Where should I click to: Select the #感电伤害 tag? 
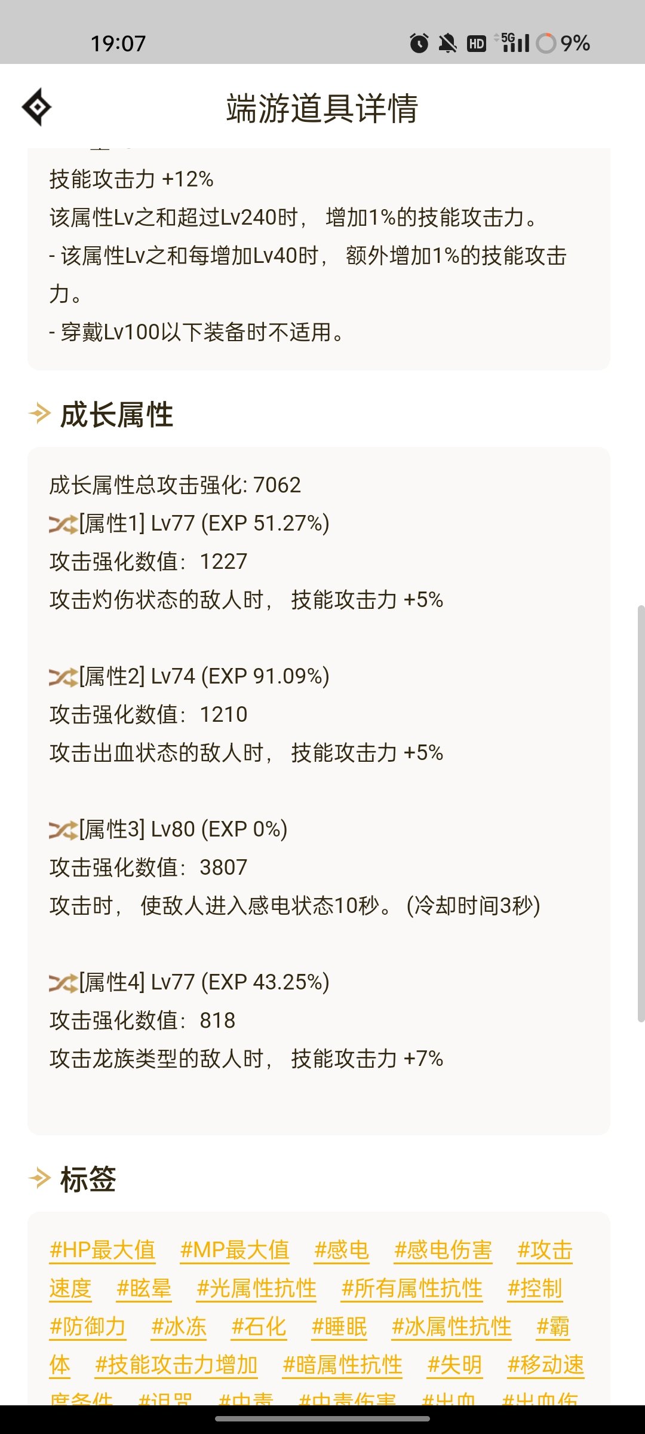coord(443,1250)
